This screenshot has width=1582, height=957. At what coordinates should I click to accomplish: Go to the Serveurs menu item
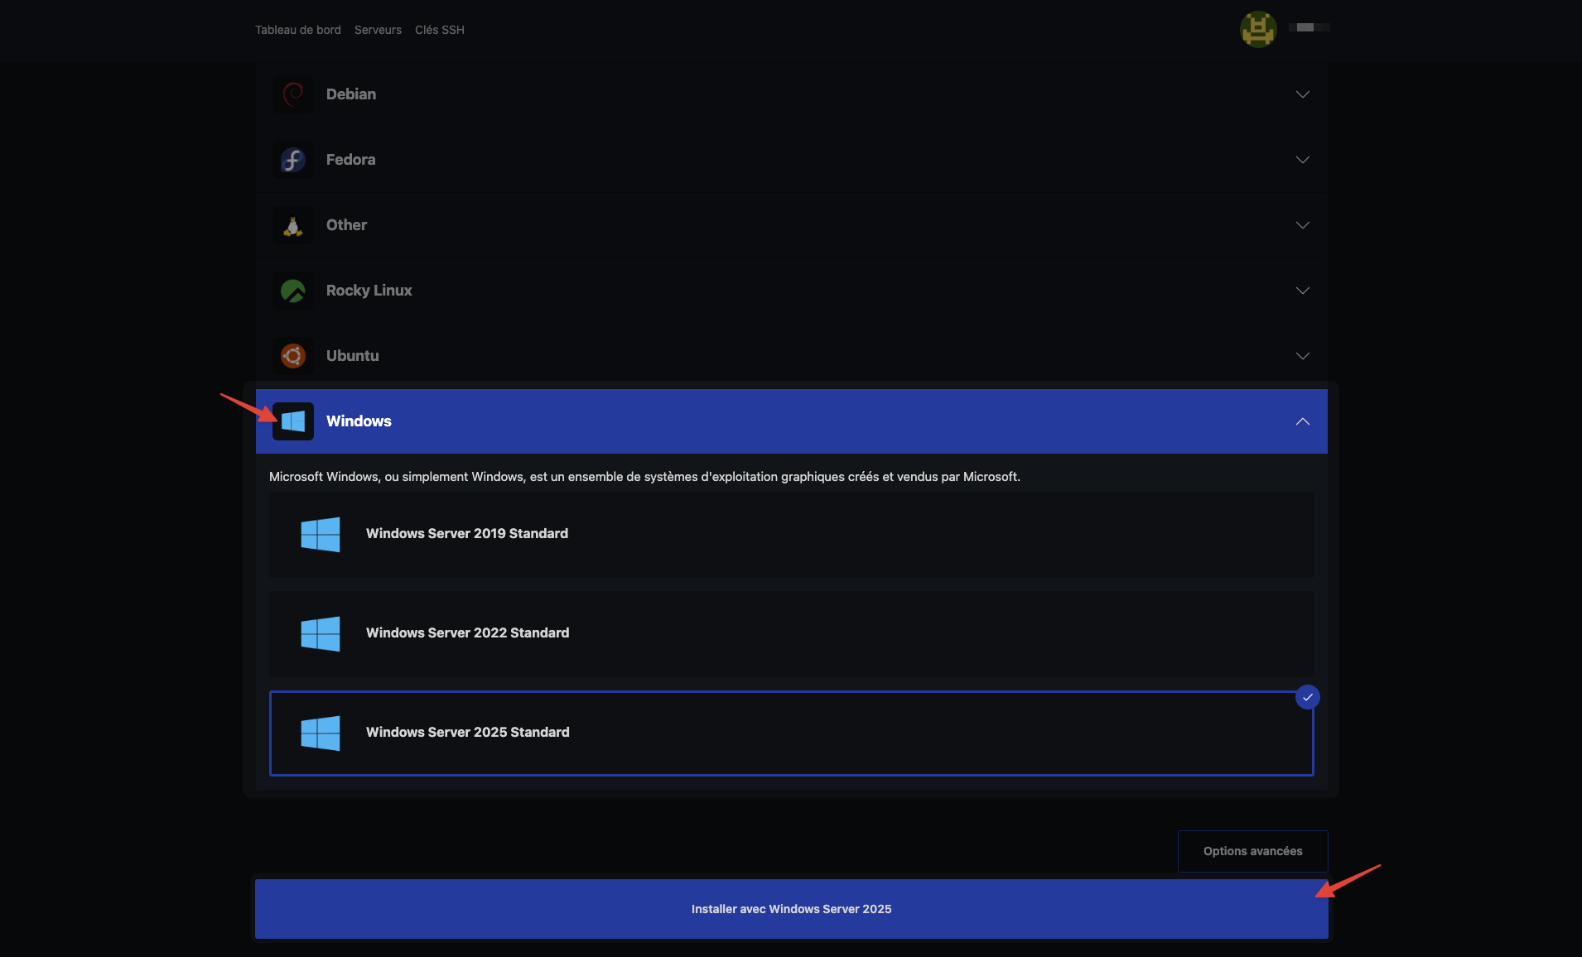coord(378,30)
